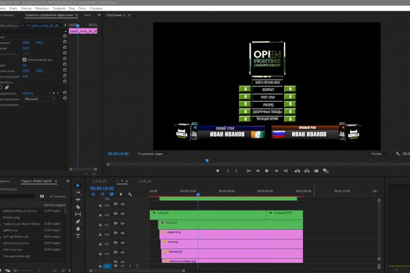The width and height of the screenshot is (410, 273).
Task: Reset Position parameter (960,0 540,0 row)
Action: (64, 42)
